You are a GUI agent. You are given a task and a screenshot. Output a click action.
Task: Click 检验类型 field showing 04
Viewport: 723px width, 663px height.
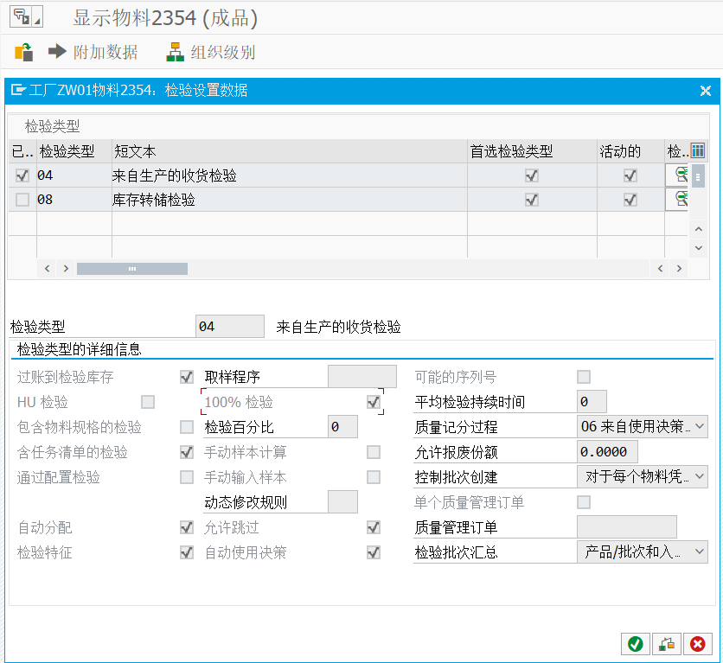pyautogui.click(x=230, y=327)
